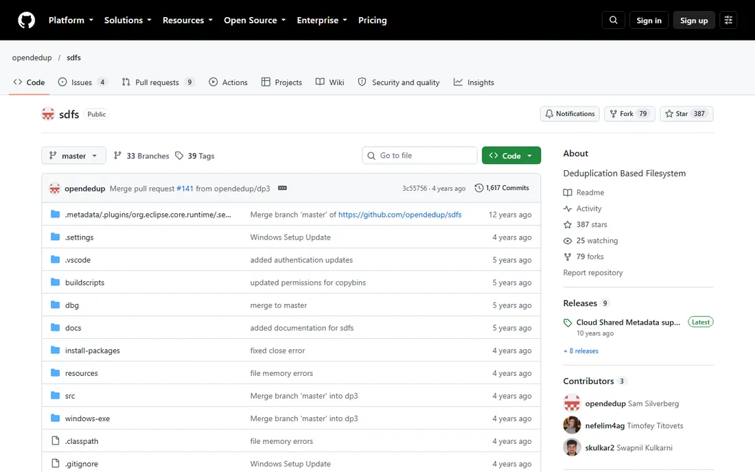Viewport: 755px width, 472px height.
Task: Open the 'updated permissions for copybins' commit message
Action: [307, 283]
